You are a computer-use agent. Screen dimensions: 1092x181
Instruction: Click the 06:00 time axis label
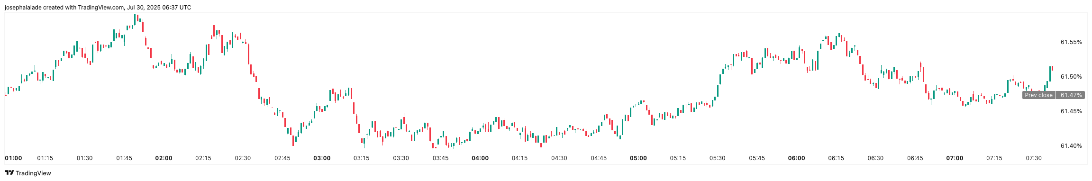pos(796,158)
